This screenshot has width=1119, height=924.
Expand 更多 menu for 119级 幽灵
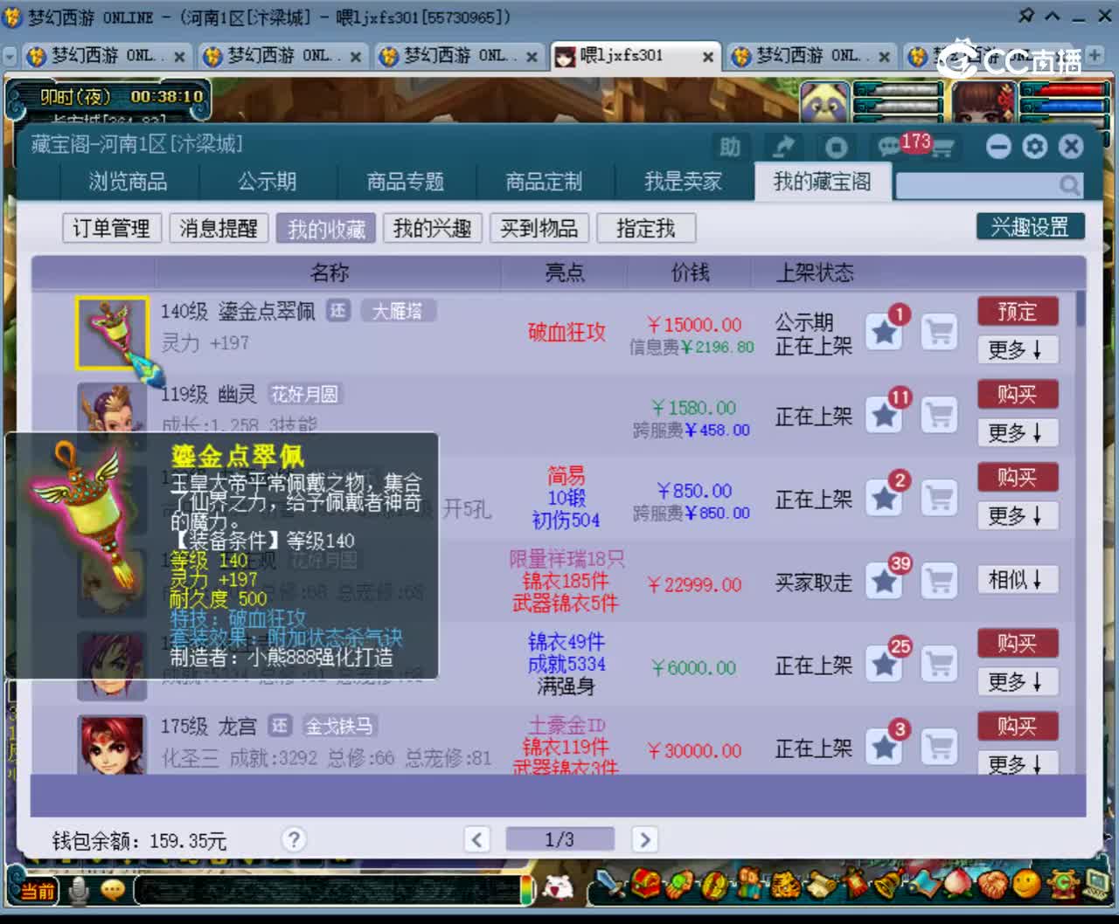(1018, 432)
